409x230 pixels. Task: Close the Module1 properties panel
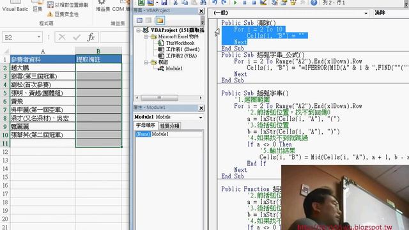[x=201, y=108]
